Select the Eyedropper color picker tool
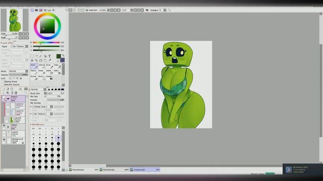This screenshot has height=181, width=323. pyautogui.click(x=49, y=60)
